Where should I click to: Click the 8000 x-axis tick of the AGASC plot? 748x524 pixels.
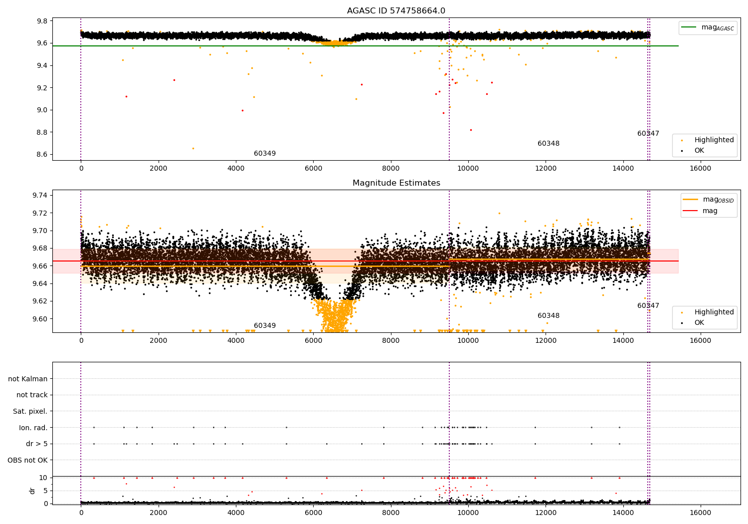pos(390,169)
